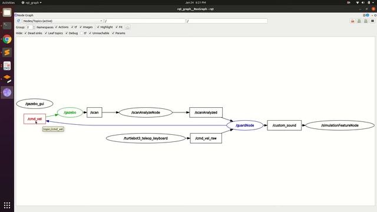Click the Node Graph panel title
The width and height of the screenshot is (377, 212).
pos(25,15)
